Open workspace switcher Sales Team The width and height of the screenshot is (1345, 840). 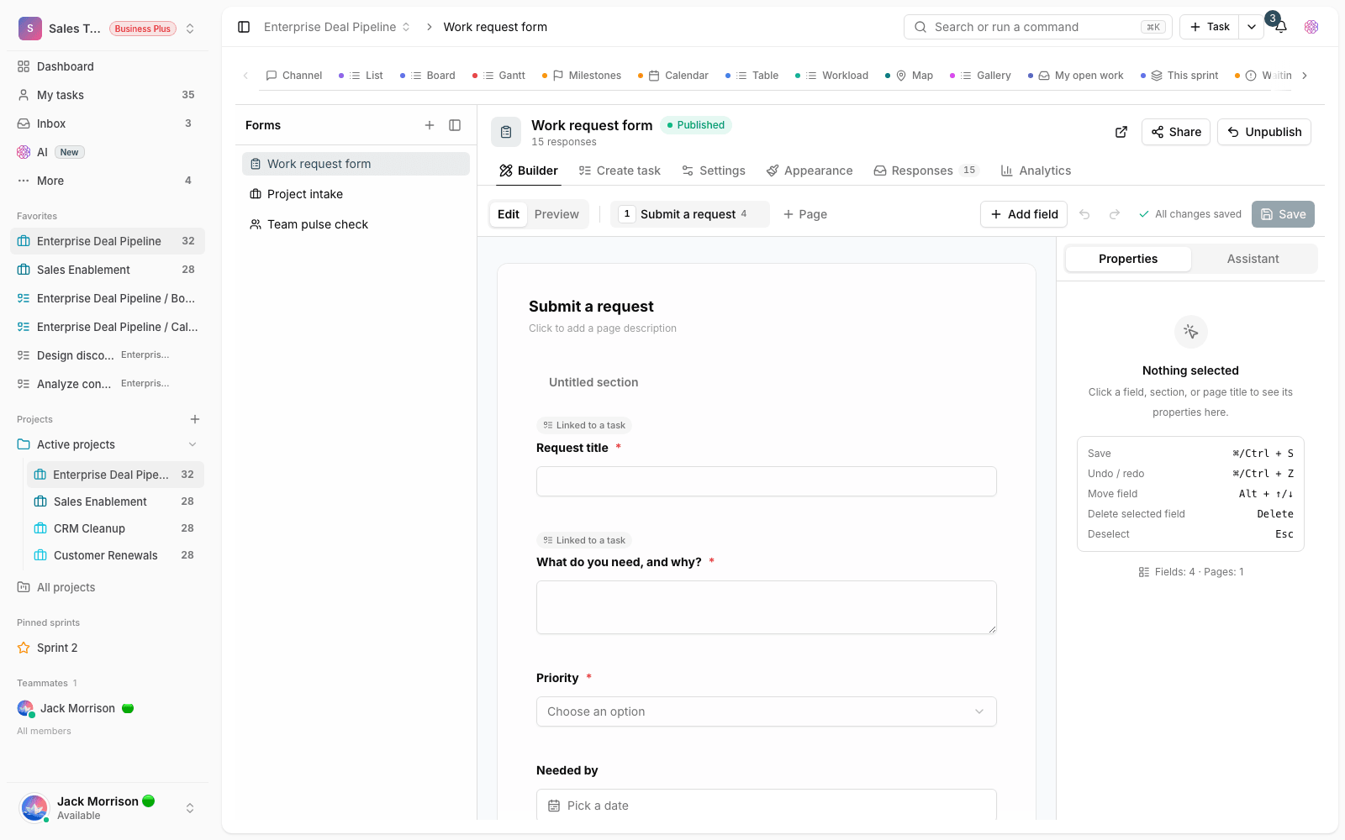(108, 29)
